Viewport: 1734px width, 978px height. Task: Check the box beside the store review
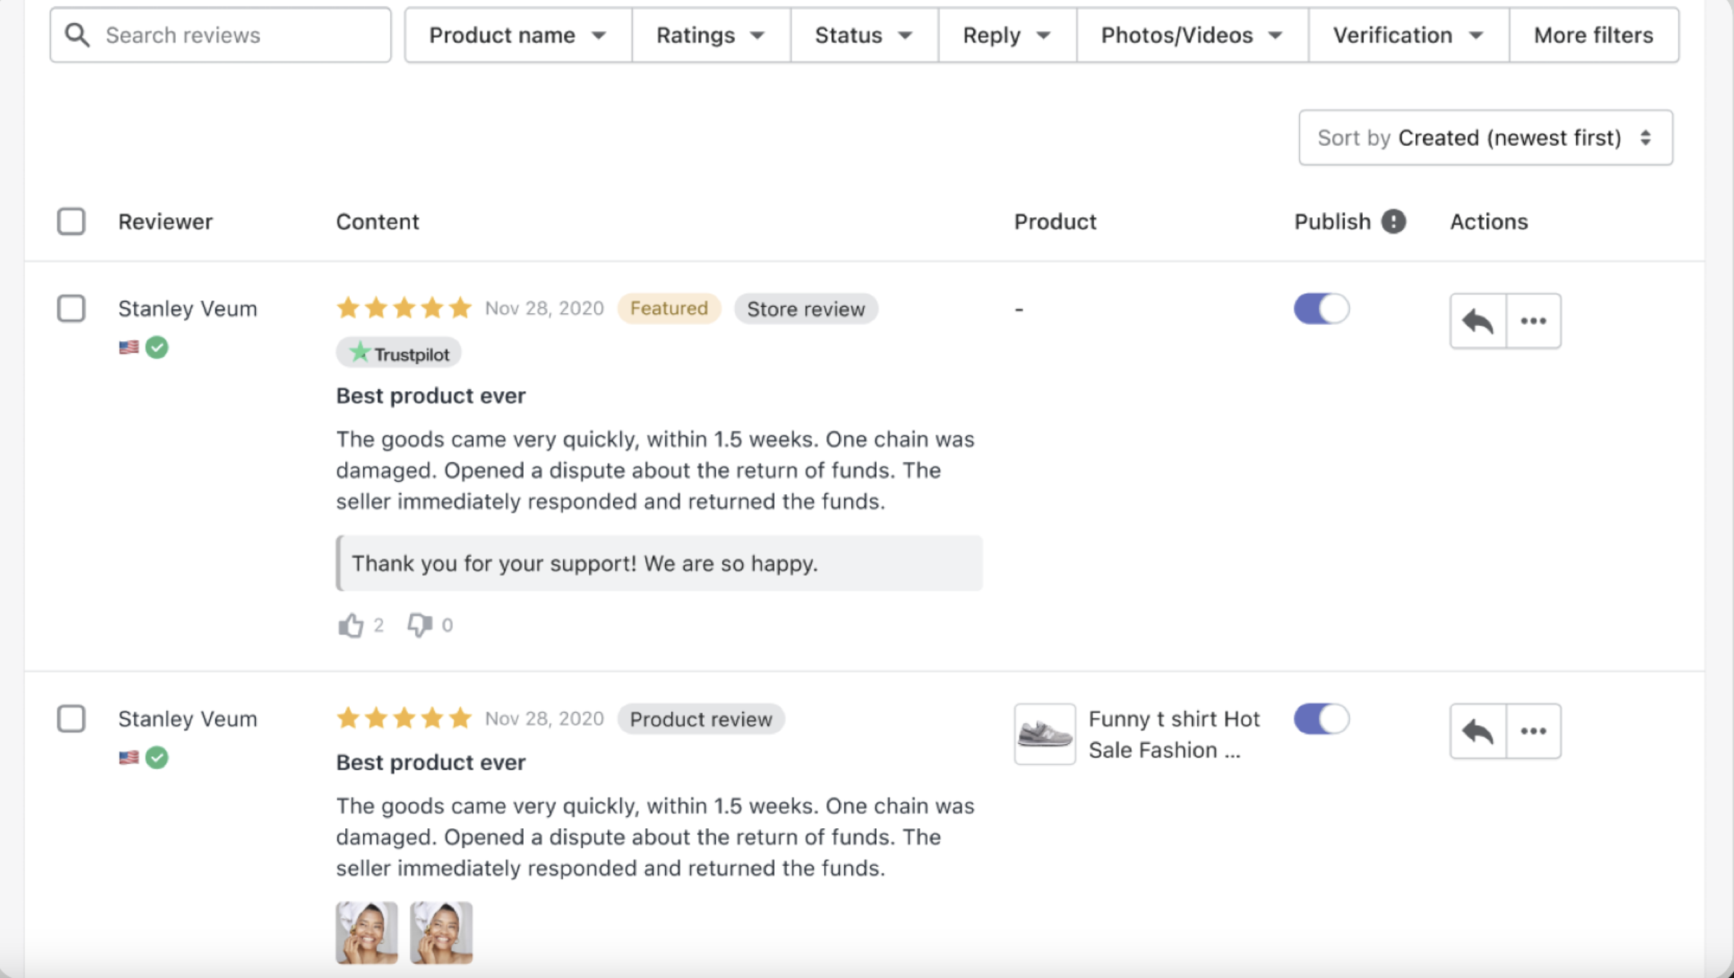click(71, 308)
